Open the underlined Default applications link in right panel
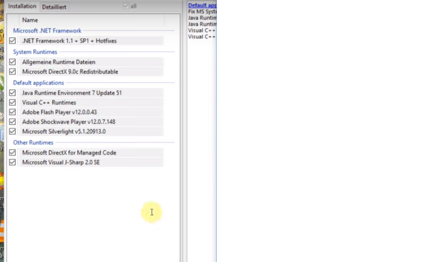The image size is (445, 262). pos(202,5)
